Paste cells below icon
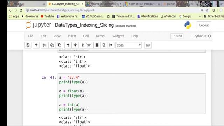Viewport: 224px width, 126px height. coord(59,45)
